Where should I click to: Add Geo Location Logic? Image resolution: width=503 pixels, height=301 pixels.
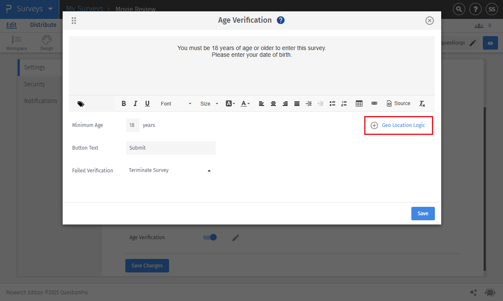pos(398,125)
